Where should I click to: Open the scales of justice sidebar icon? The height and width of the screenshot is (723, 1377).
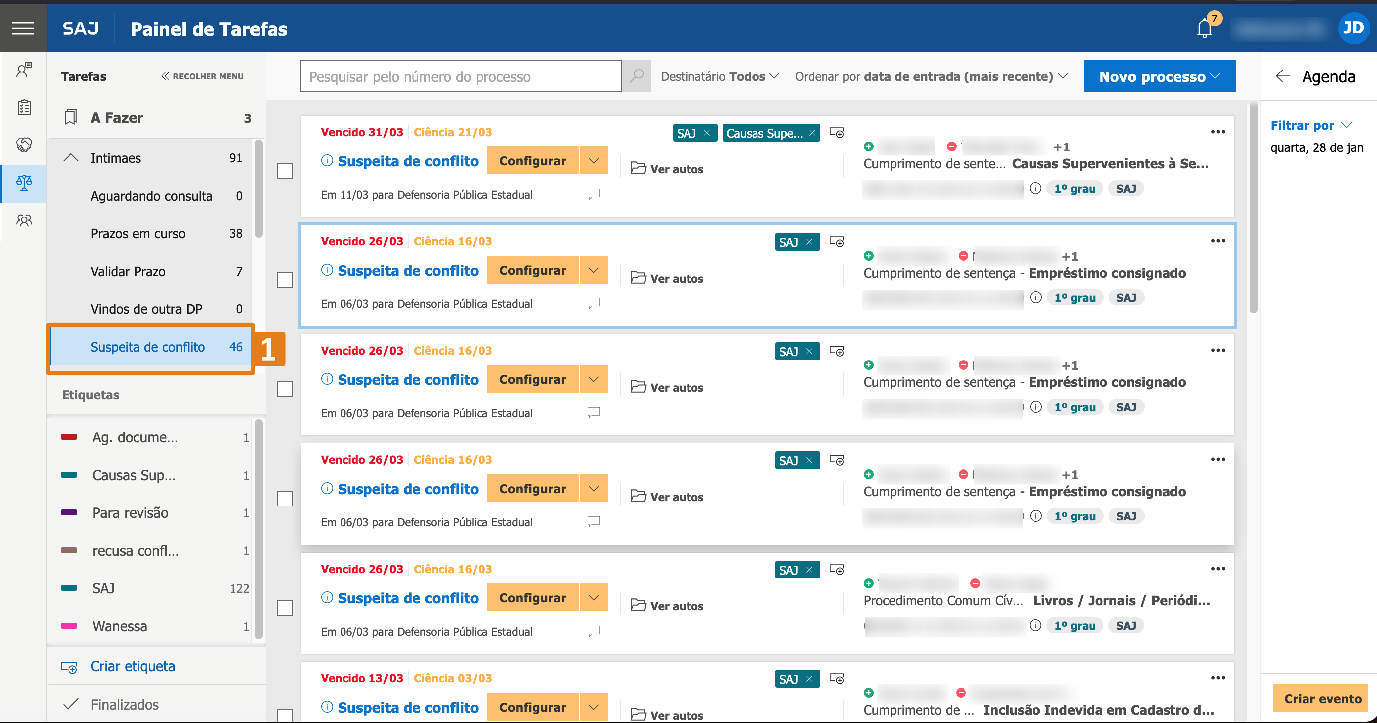pos(24,183)
